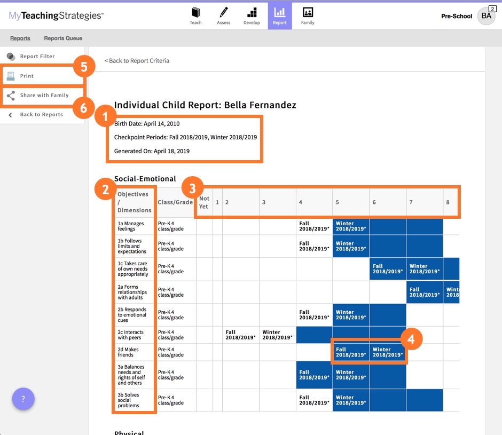Viewport: 502px width, 435px height.
Task: Click the Report bar chart icon
Action: [x=280, y=13]
